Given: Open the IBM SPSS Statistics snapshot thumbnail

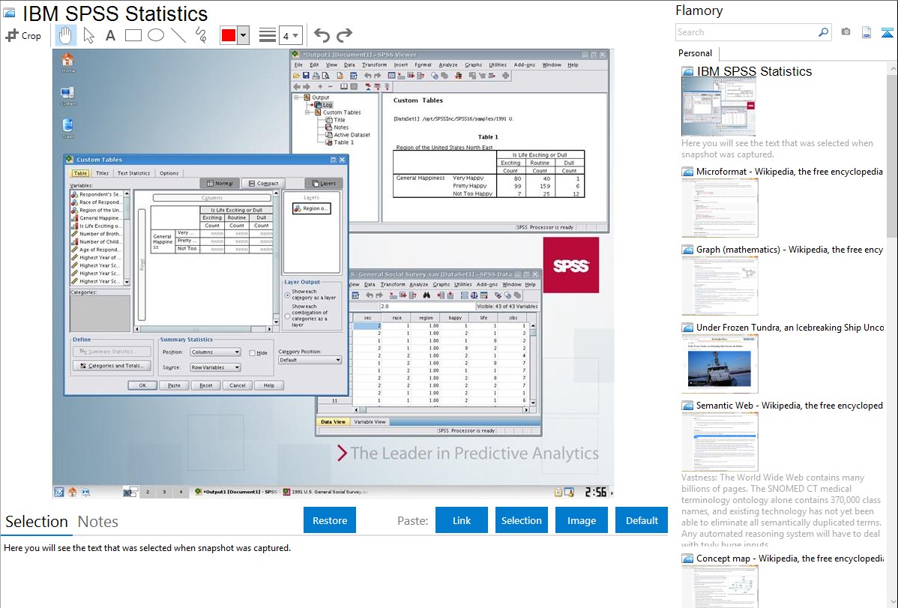Looking at the screenshot, I should coord(718,107).
